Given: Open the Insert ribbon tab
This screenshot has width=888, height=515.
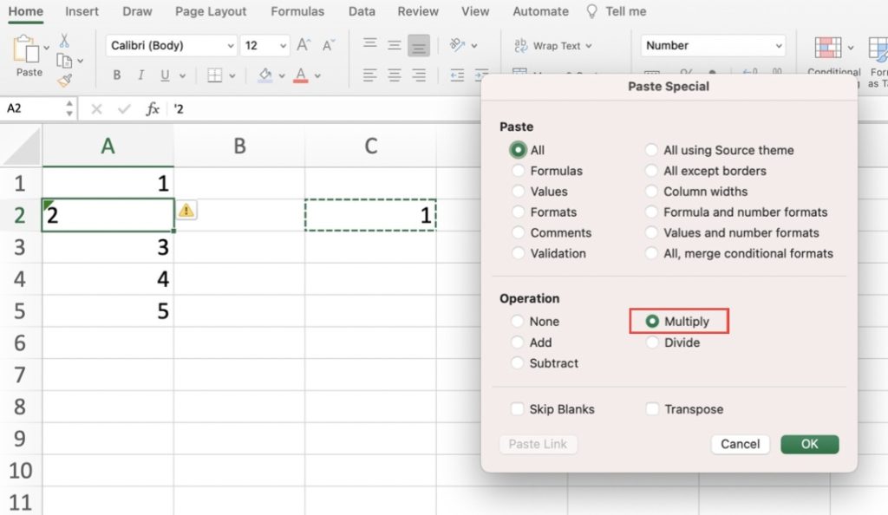Looking at the screenshot, I should tap(82, 11).
